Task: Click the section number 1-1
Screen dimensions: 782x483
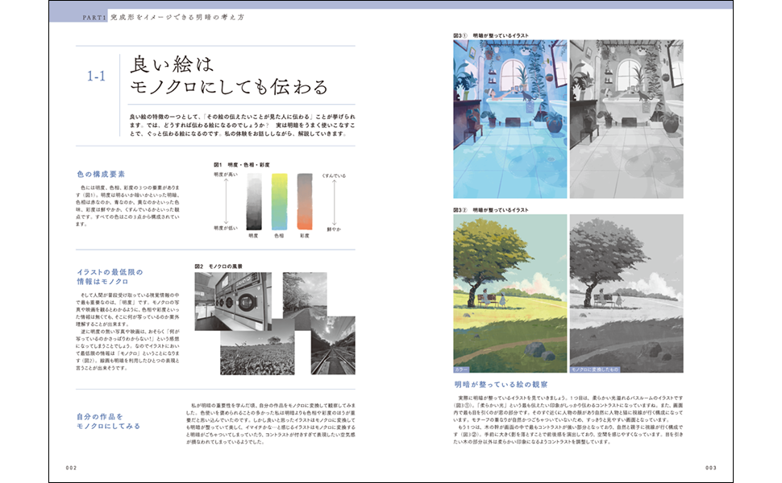Action: (96, 76)
